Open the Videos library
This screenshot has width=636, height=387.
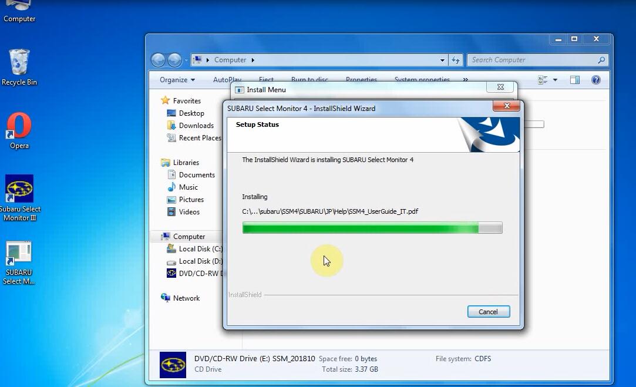tap(189, 212)
